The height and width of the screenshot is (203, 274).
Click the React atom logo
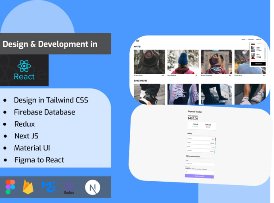24,66
